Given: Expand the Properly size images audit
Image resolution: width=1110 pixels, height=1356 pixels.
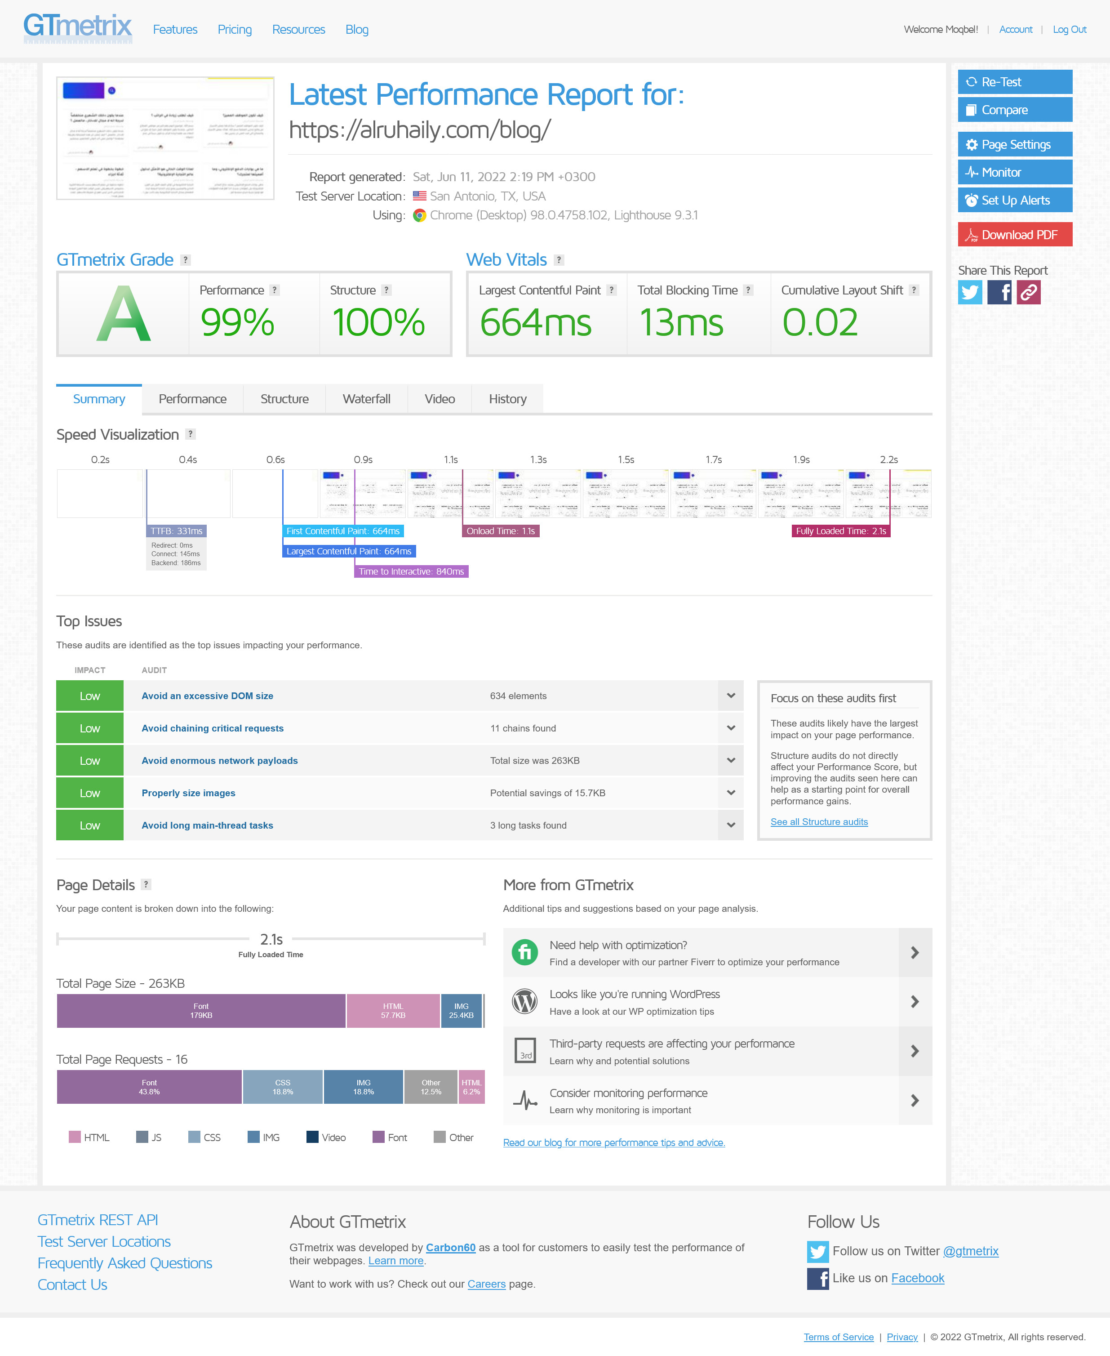Looking at the screenshot, I should tap(730, 793).
